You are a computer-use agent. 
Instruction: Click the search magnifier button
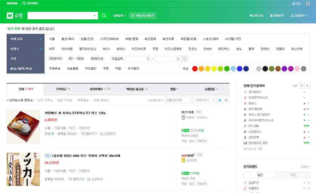click(x=104, y=16)
